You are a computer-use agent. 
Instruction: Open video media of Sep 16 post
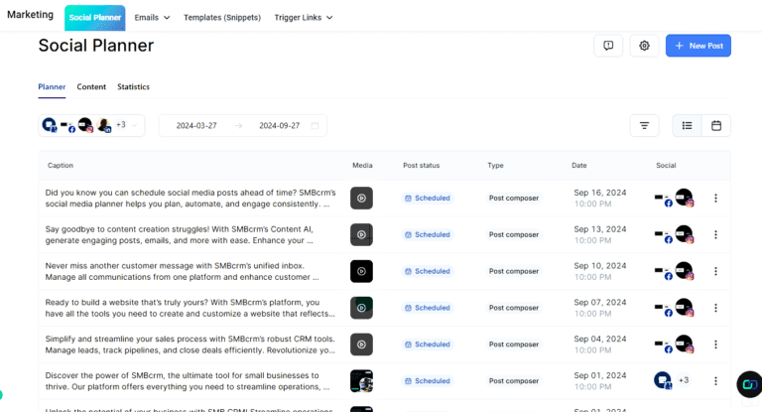pyautogui.click(x=361, y=198)
